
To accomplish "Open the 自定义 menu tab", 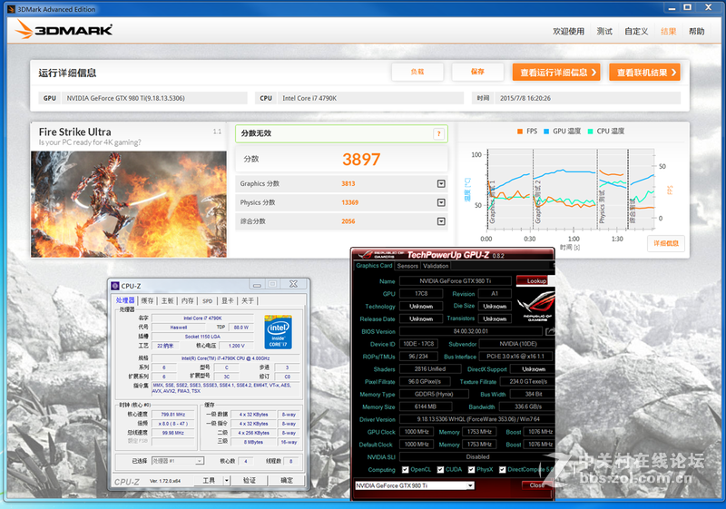I will (636, 32).
